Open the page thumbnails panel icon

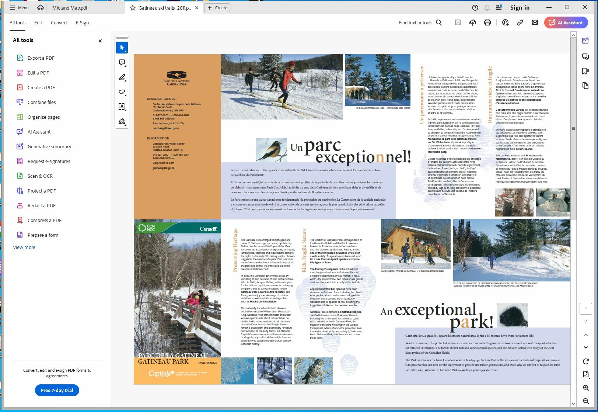(585, 86)
